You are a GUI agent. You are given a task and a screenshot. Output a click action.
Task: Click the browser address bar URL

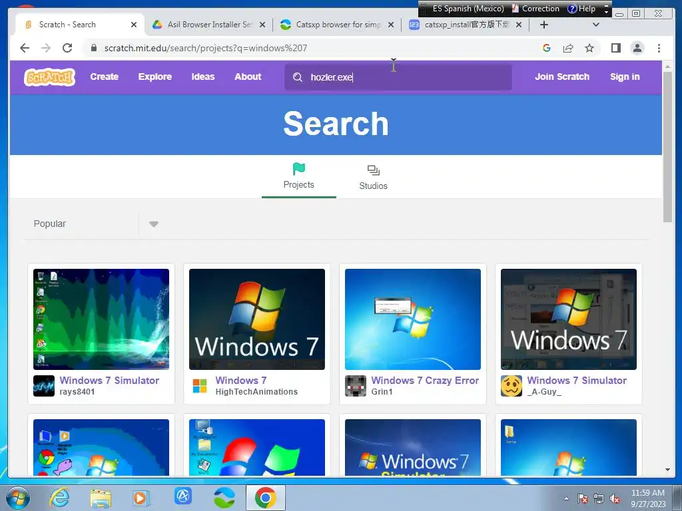click(x=206, y=48)
